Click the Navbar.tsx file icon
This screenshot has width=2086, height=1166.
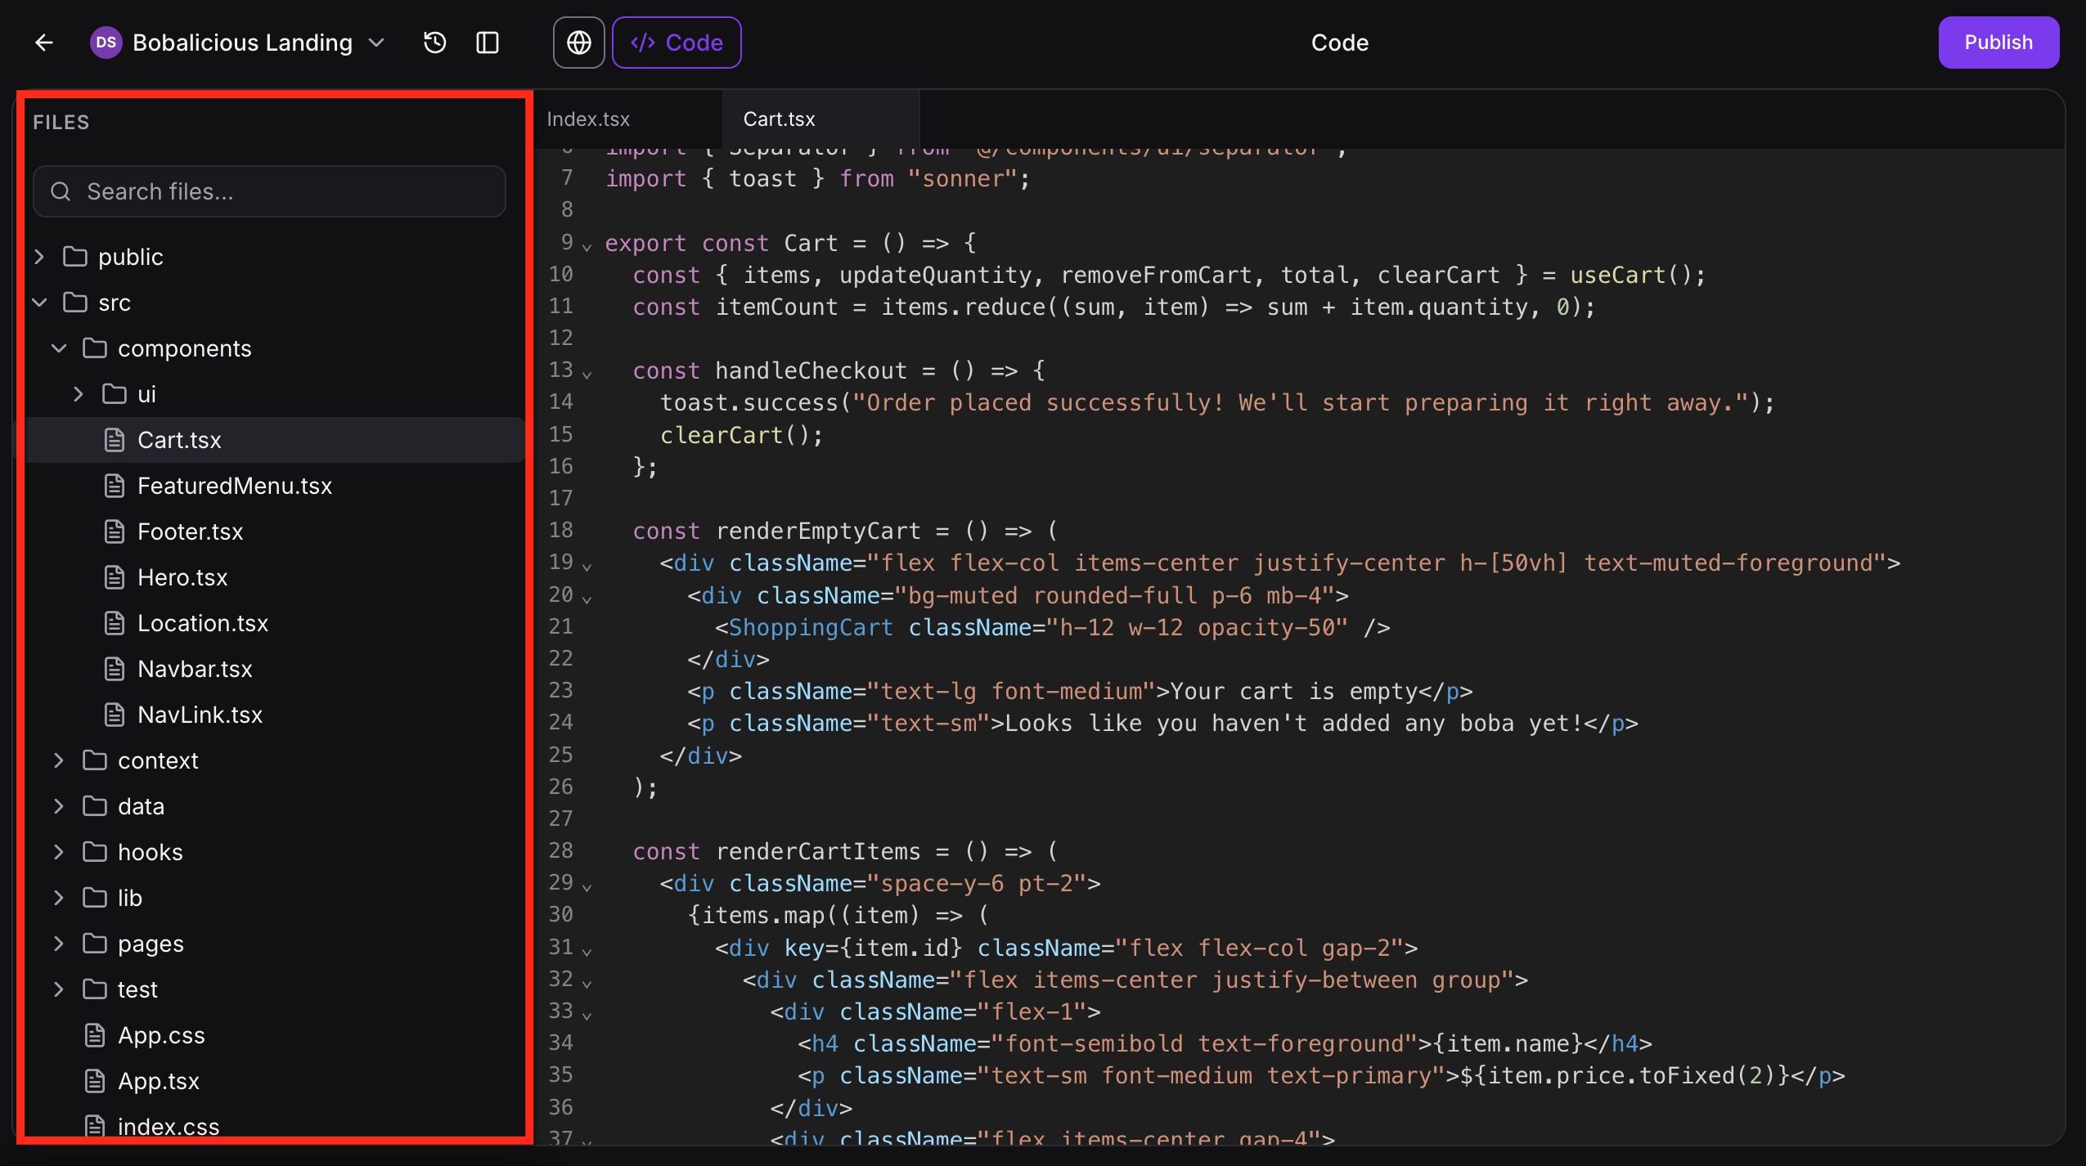[x=115, y=669]
